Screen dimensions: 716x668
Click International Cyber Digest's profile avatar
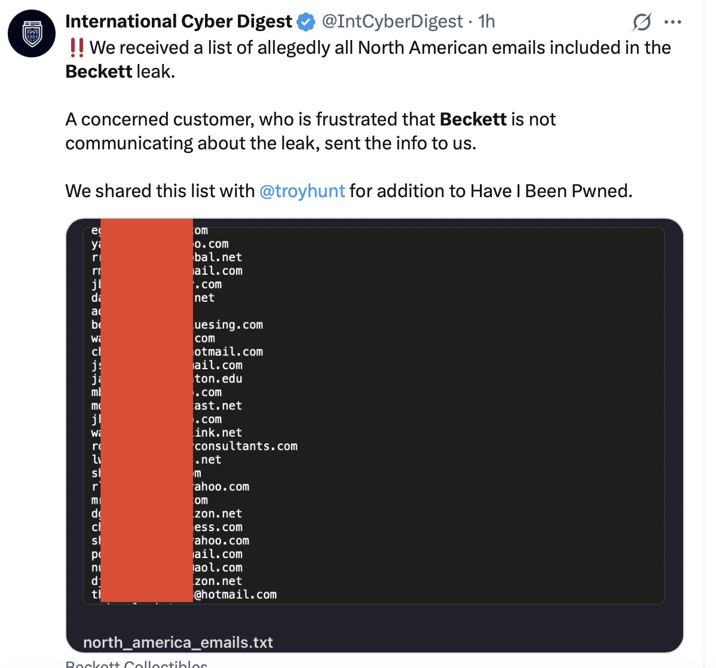point(31,33)
